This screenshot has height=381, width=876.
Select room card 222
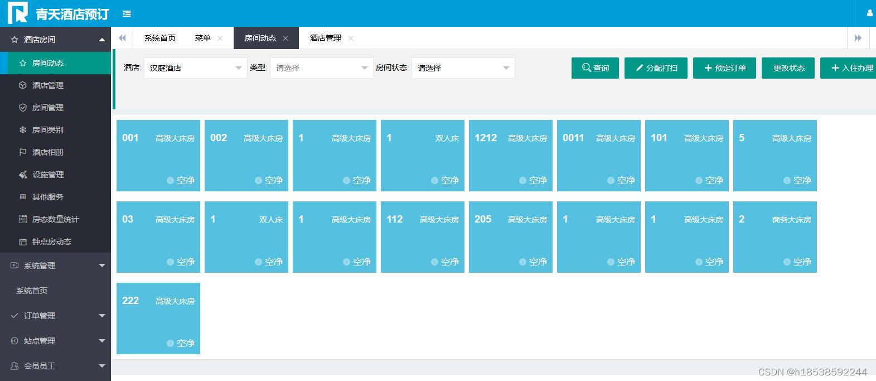click(x=158, y=319)
